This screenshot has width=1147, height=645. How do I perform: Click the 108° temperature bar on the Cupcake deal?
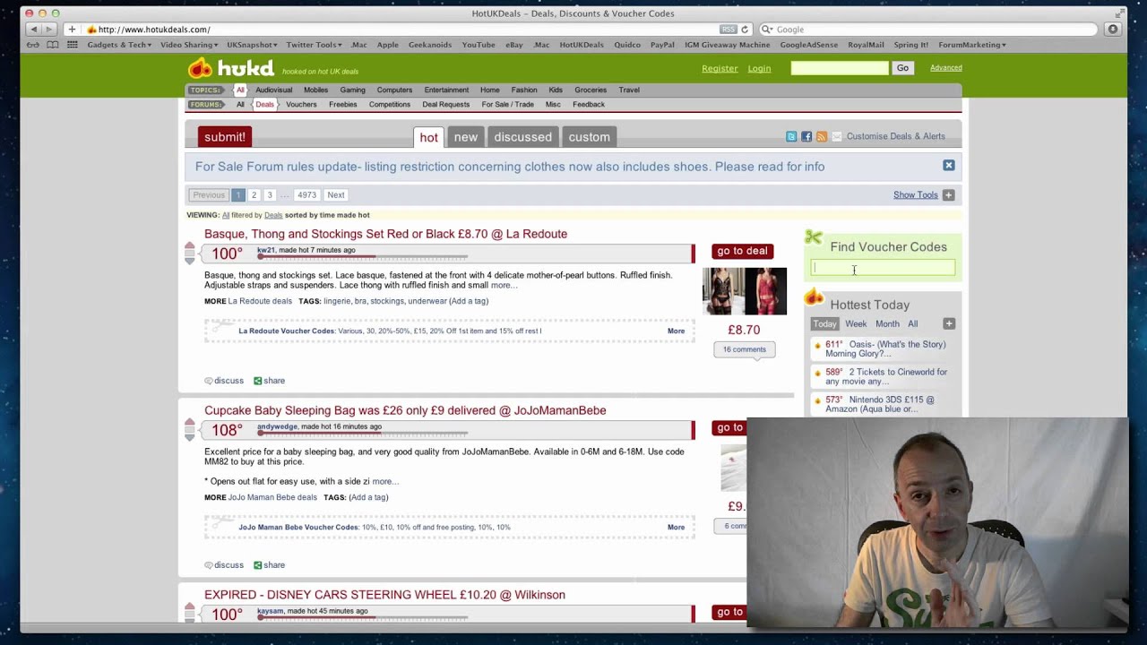[x=448, y=430]
